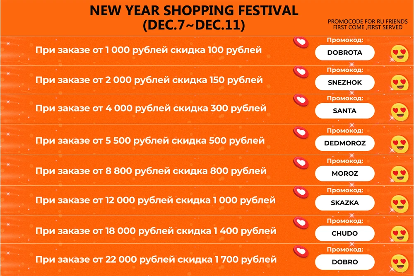Select the DEDMOROZ promocode pill

[344, 143]
